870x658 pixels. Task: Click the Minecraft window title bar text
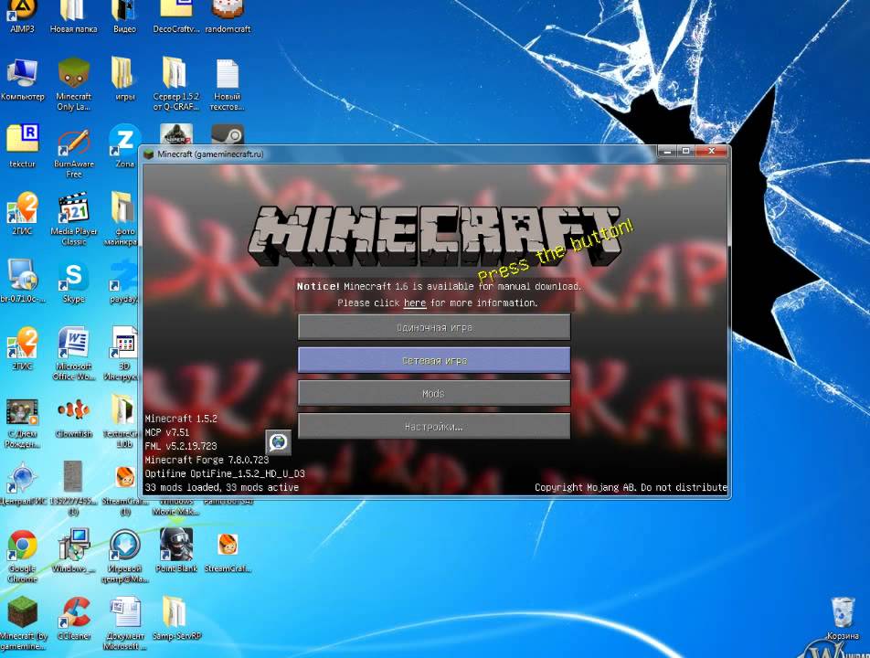tap(210, 154)
